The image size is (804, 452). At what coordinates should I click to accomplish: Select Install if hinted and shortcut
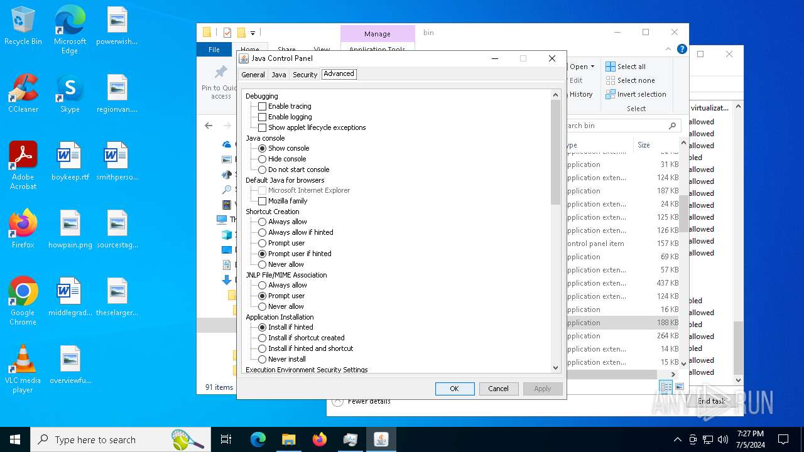tap(263, 348)
